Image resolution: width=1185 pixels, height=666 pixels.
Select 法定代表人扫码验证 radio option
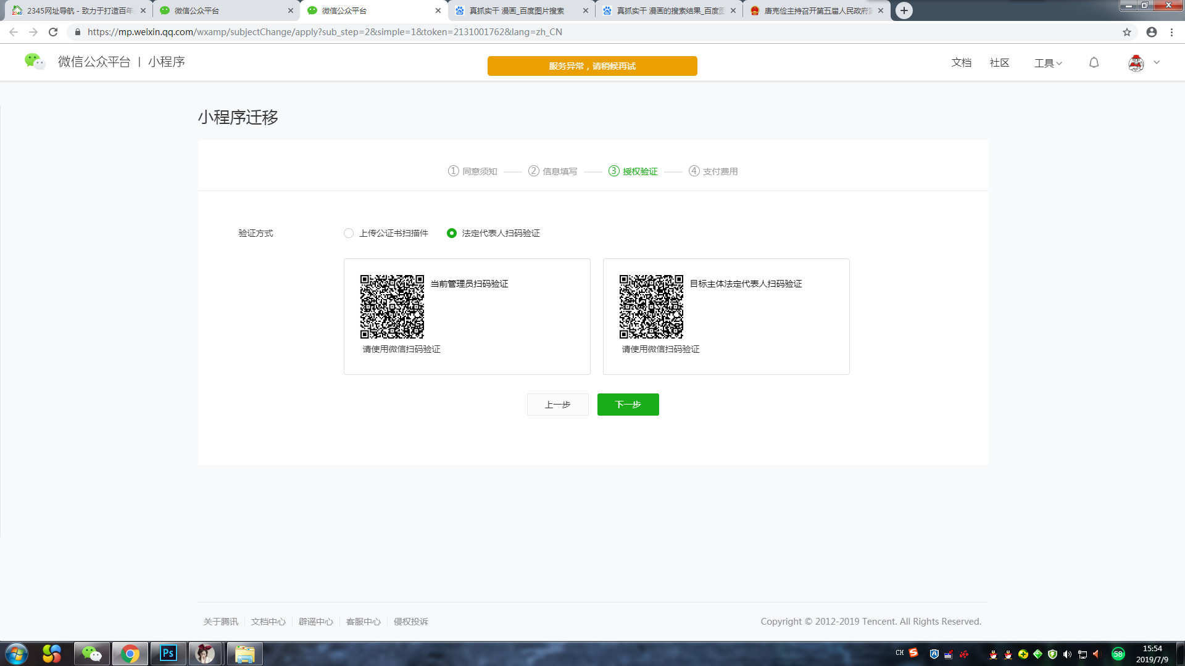click(452, 233)
